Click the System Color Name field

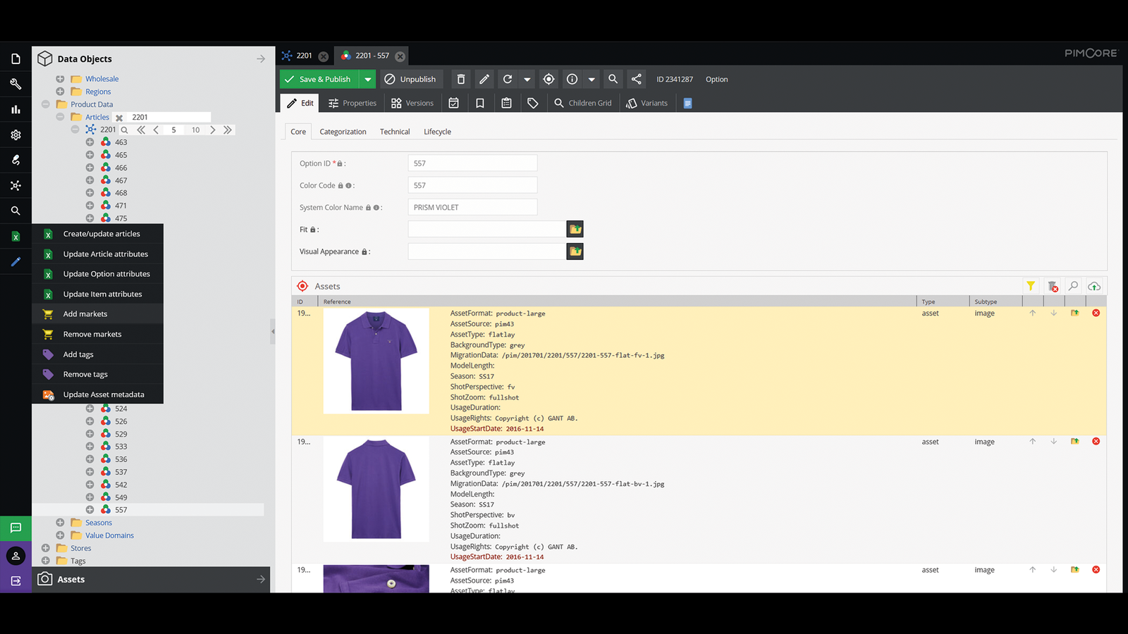coord(472,207)
